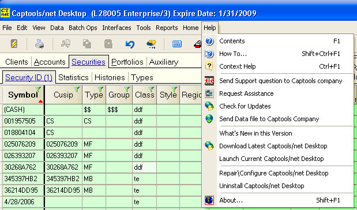Viewport: 357px width, 210px height.
Task: Open the Symbol column filter funnel
Action: 38,89
